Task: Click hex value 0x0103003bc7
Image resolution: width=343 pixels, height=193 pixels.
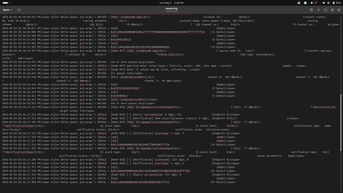Action: [119, 96]
